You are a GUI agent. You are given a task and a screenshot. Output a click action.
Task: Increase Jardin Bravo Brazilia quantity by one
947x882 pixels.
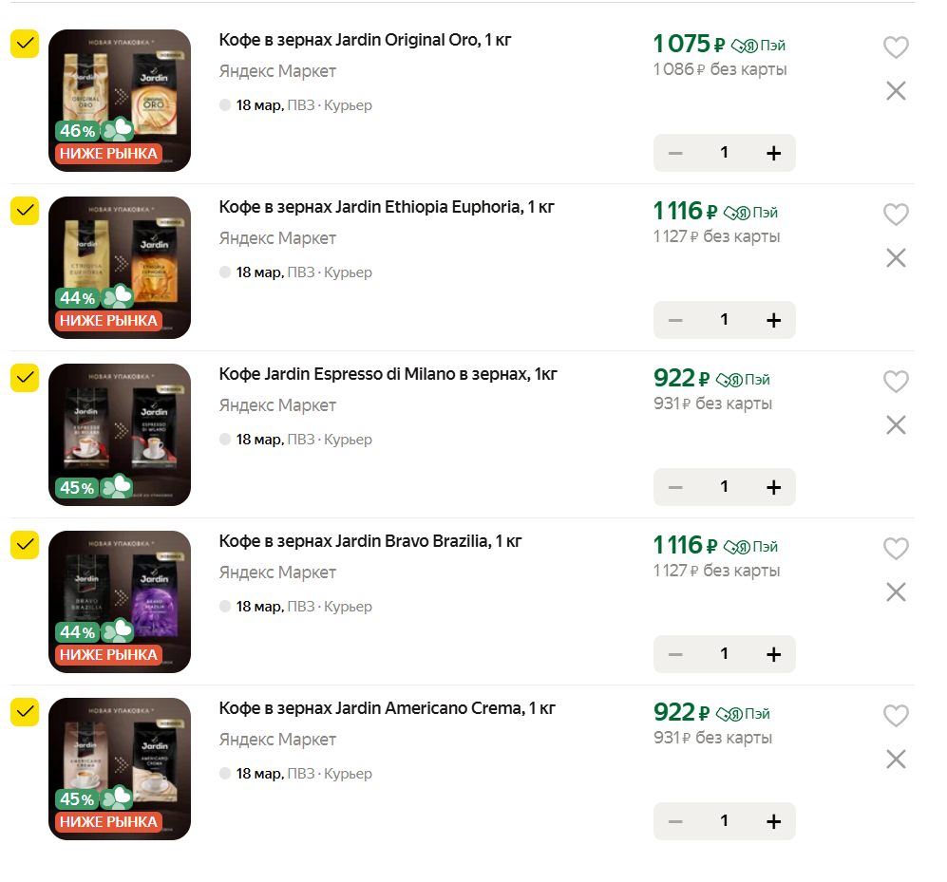click(x=773, y=654)
